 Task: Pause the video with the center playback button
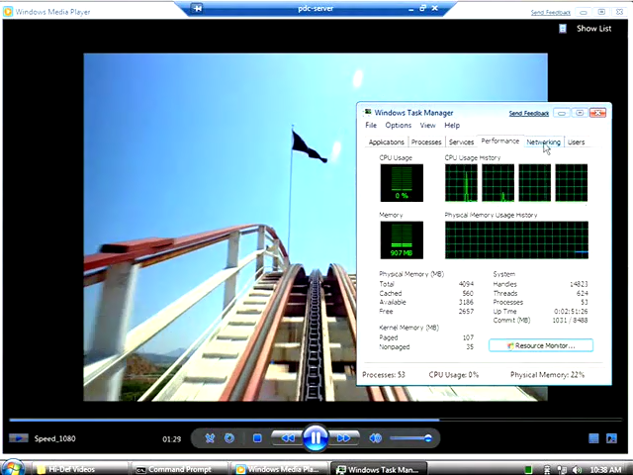(315, 437)
